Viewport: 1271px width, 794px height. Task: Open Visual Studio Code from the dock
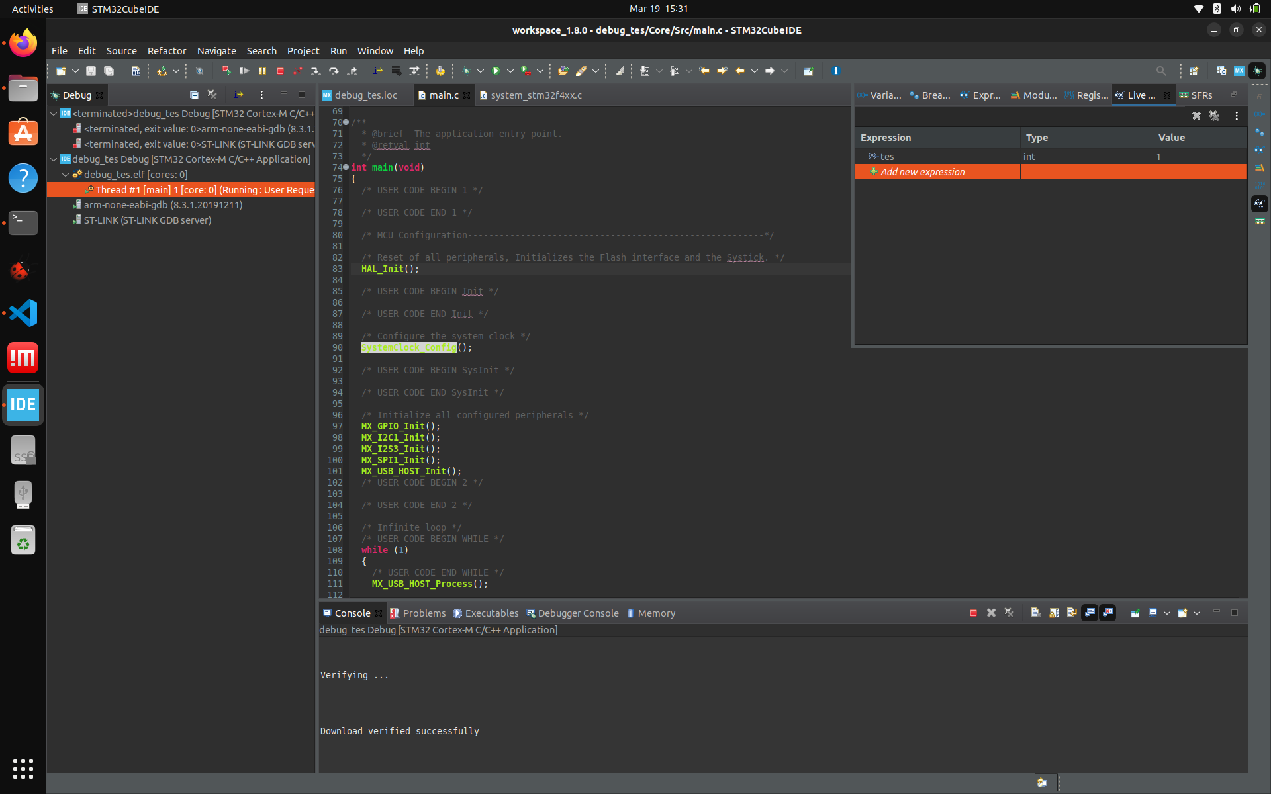(x=23, y=313)
